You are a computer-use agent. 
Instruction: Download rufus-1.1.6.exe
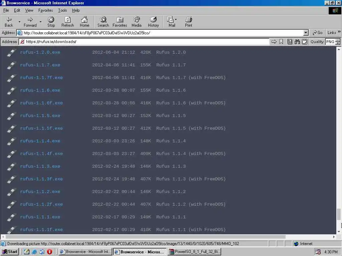[40, 90]
